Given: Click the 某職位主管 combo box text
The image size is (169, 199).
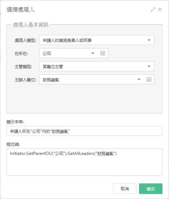Looking at the screenshot, I should [53, 67].
